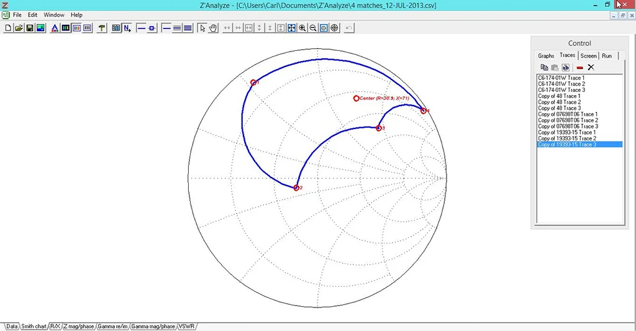Click the green-striped graph layout icon
Screen dimensions: 636x331
pyautogui.click(x=66, y=28)
